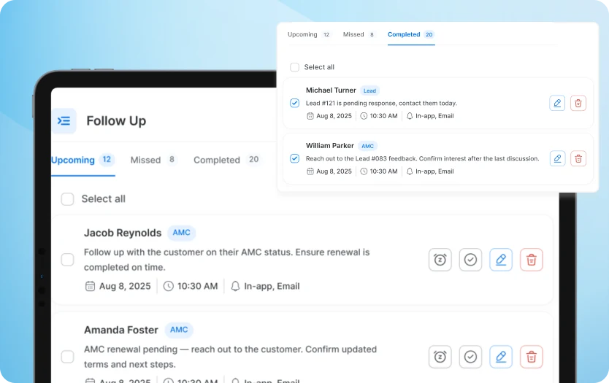The width and height of the screenshot is (609, 383).
Task: Click AMC tag next to William Parker
Action: pos(367,147)
